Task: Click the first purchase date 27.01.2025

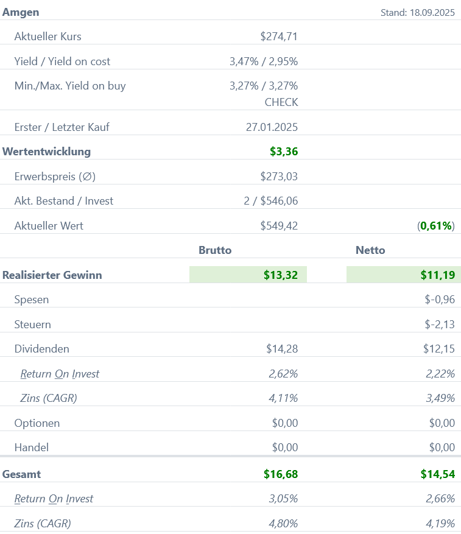Action: tap(272, 127)
